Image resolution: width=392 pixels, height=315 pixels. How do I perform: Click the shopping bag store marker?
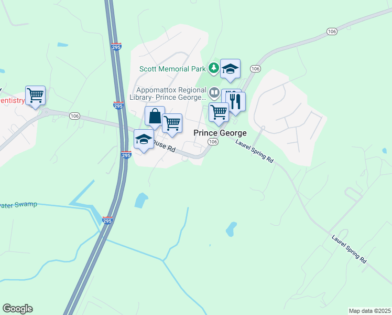pos(155,118)
